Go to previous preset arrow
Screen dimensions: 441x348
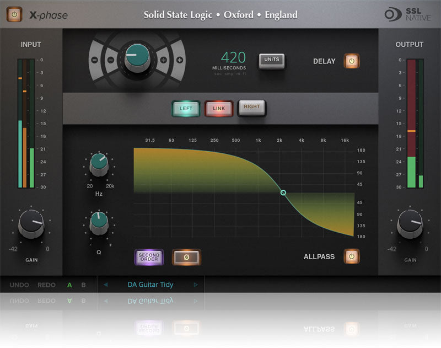coord(106,285)
